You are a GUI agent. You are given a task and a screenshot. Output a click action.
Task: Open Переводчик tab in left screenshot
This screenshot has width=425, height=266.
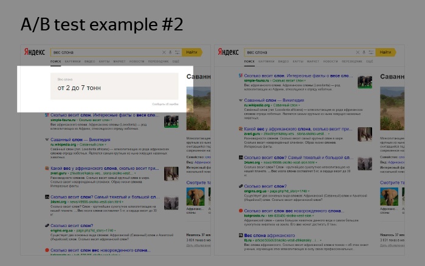(159, 61)
